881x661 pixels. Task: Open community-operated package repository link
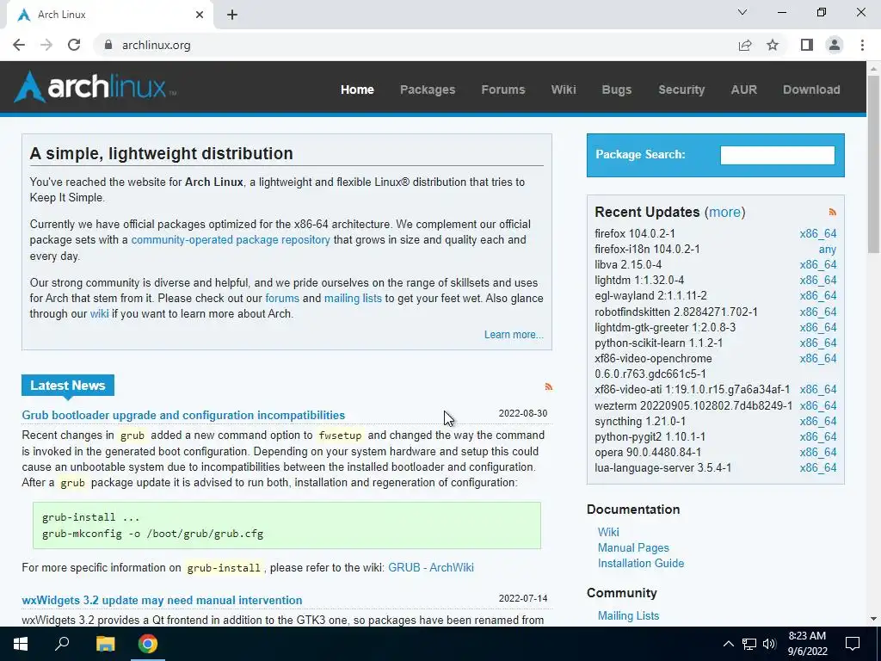point(231,239)
